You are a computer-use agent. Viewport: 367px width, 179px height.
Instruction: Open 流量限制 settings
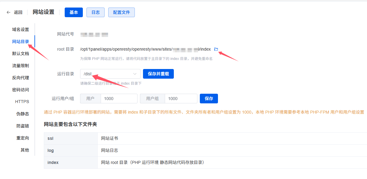tap(21, 66)
